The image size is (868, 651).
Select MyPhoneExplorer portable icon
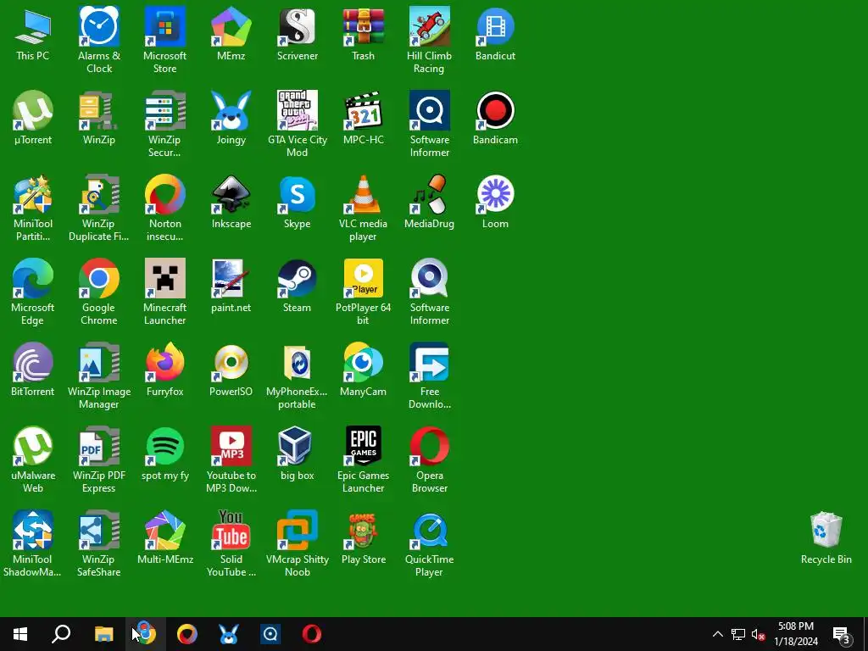pyautogui.click(x=298, y=376)
